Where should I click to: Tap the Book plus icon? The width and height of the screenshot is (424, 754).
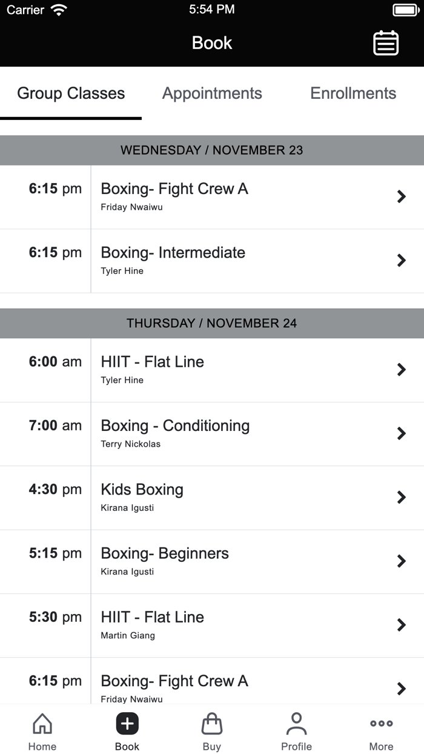pos(127,724)
